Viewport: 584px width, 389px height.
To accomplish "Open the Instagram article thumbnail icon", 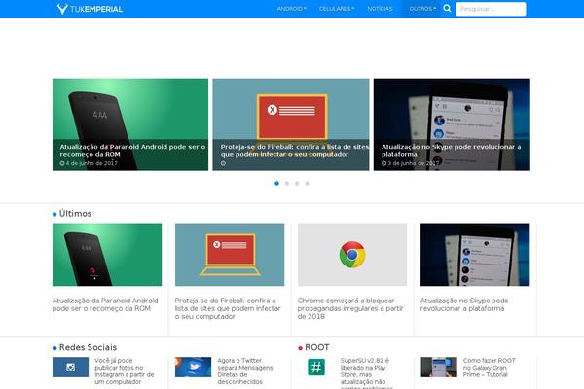I will (70, 367).
